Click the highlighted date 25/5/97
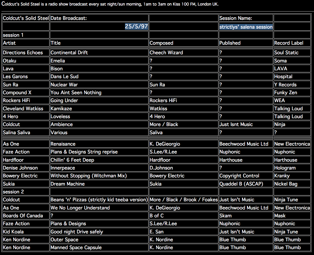 click(136, 27)
